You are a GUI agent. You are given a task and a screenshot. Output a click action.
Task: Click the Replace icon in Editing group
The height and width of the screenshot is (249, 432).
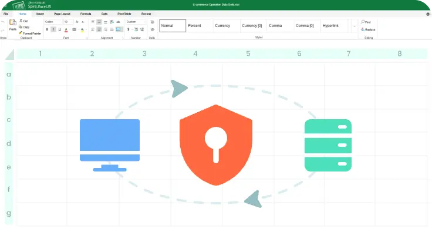pyautogui.click(x=363, y=29)
